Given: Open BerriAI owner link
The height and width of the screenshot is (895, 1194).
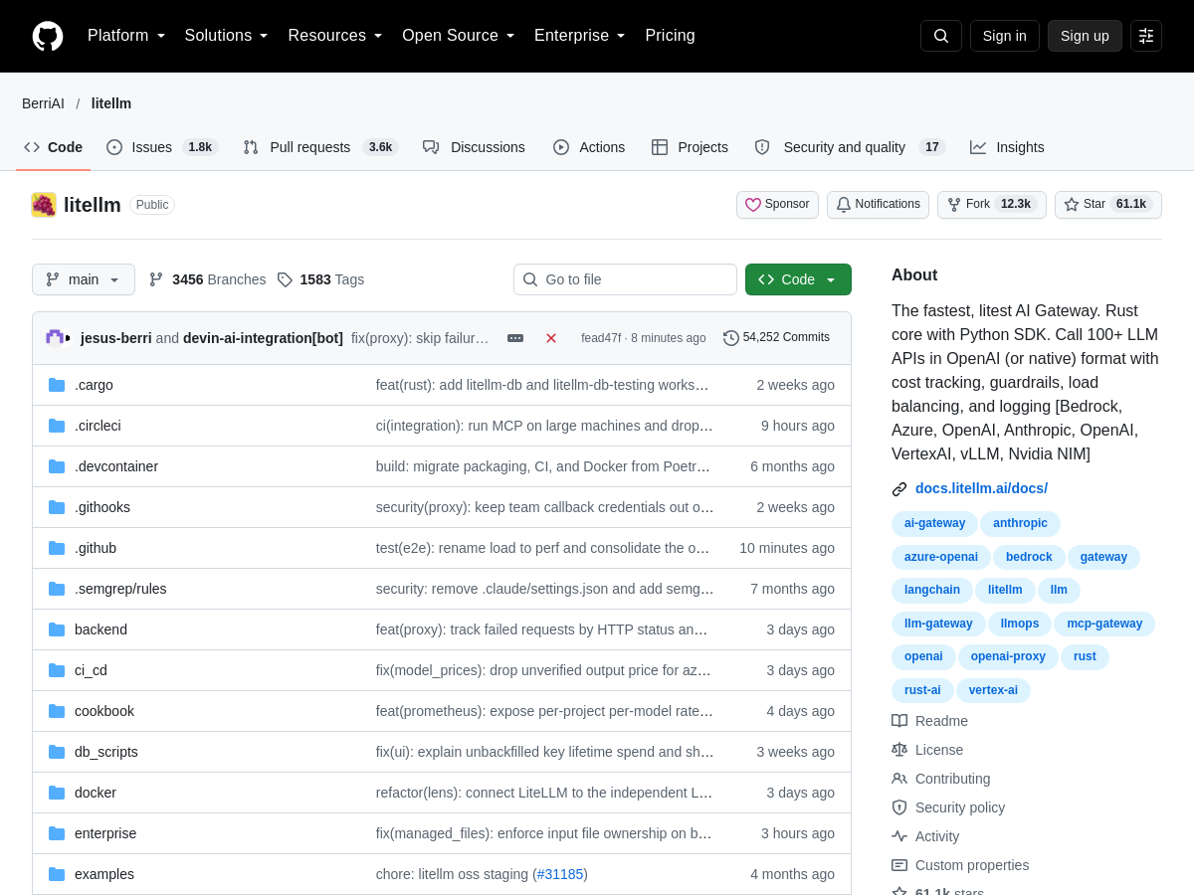Looking at the screenshot, I should tap(43, 103).
